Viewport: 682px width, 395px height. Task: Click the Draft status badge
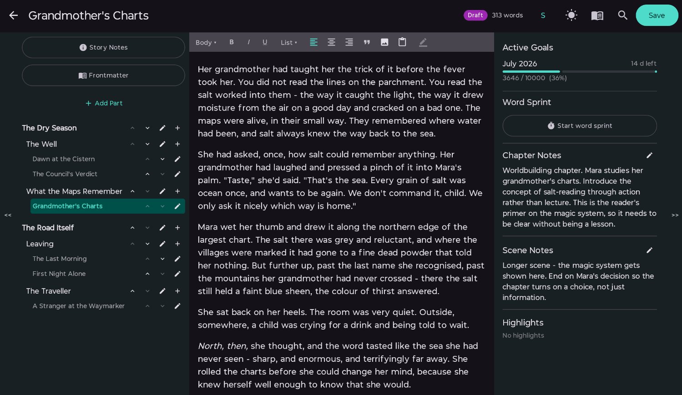click(475, 15)
